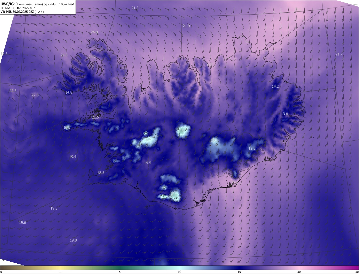Viewport: 359px width, 274px height.
Task: Click the 24.7 value over the Westfjords
Action: click(x=92, y=57)
